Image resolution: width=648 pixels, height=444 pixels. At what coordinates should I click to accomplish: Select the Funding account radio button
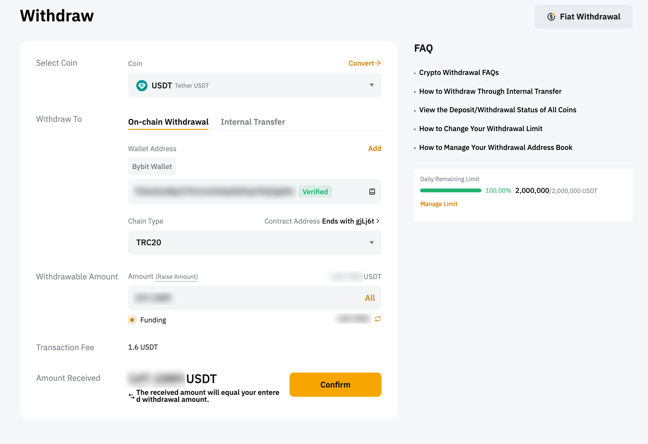132,320
